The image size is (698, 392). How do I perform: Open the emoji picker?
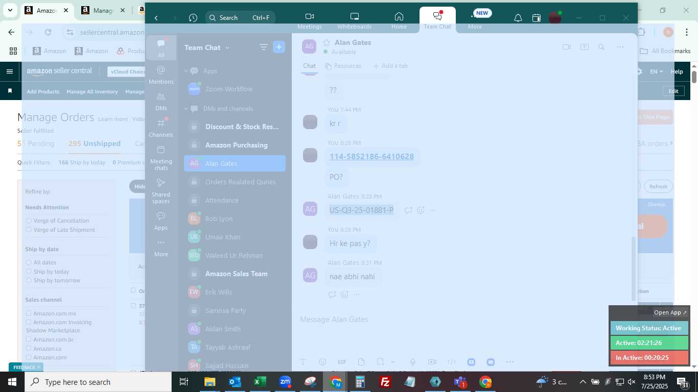[322, 362]
